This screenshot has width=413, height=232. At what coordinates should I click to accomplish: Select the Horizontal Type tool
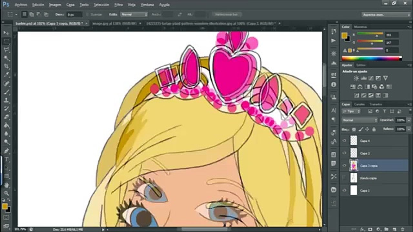(6, 159)
